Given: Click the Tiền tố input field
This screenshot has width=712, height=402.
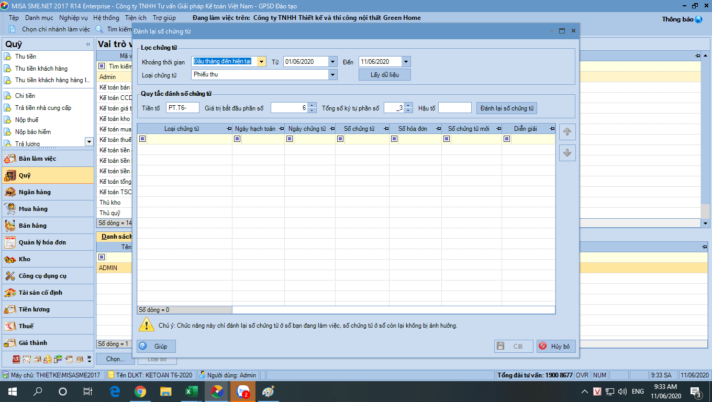Looking at the screenshot, I should click(182, 108).
